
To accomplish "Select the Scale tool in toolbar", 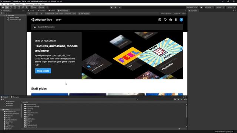I will pyautogui.click(x=15, y=7).
